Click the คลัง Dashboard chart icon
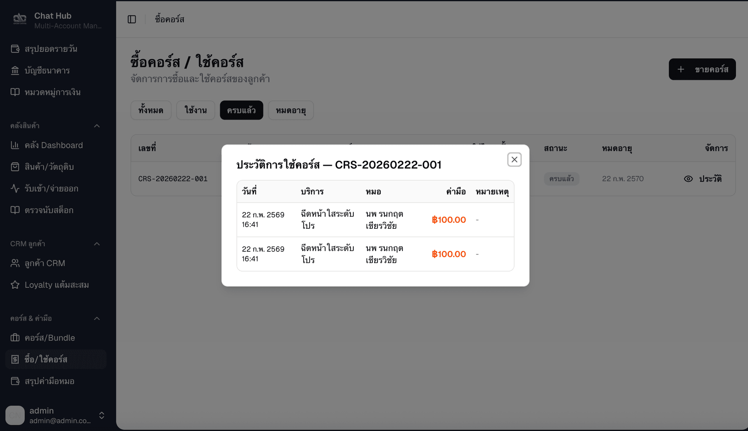This screenshot has width=748, height=431. tap(15, 145)
